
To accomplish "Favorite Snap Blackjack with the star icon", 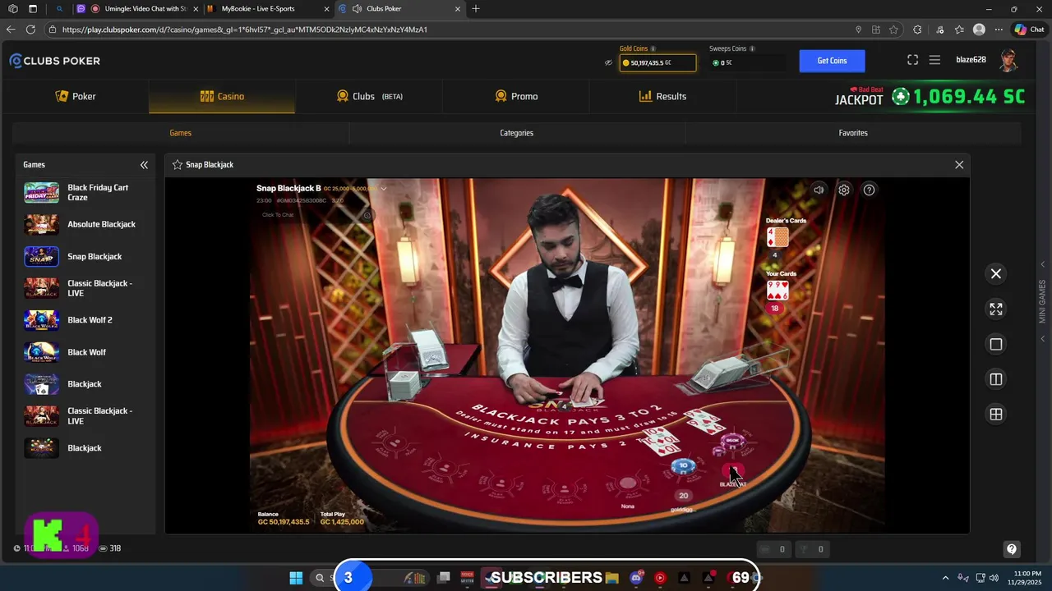I will (x=177, y=165).
